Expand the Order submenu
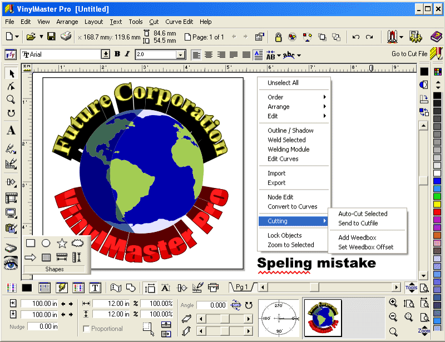 click(295, 97)
